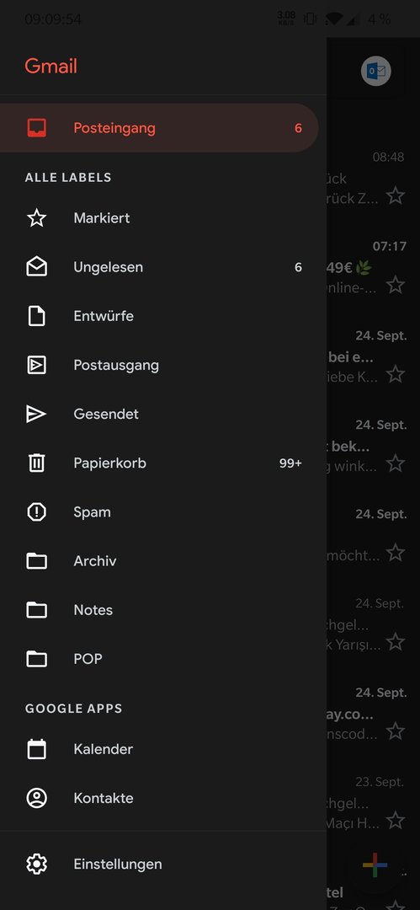Open the Ungelesen envelope icon

[x=36, y=267]
